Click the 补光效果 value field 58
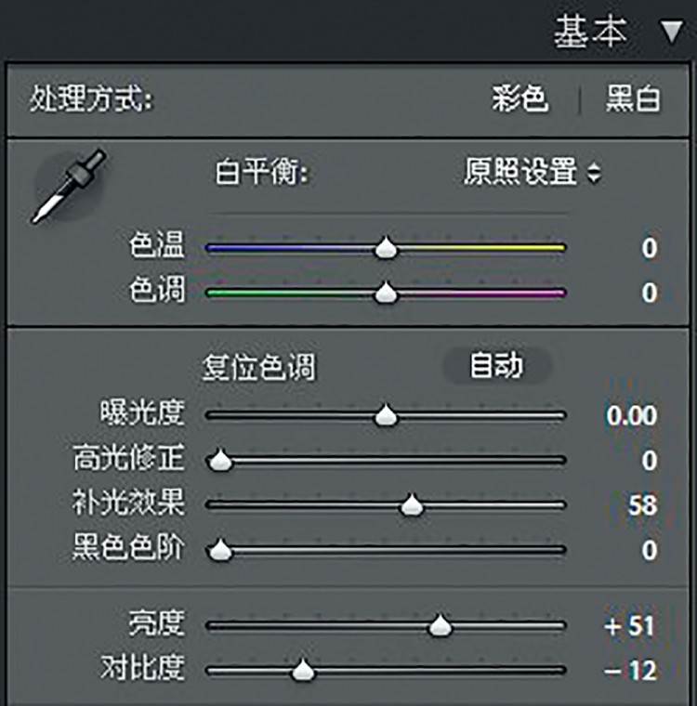Viewport: 697px width, 706px height. 643,505
